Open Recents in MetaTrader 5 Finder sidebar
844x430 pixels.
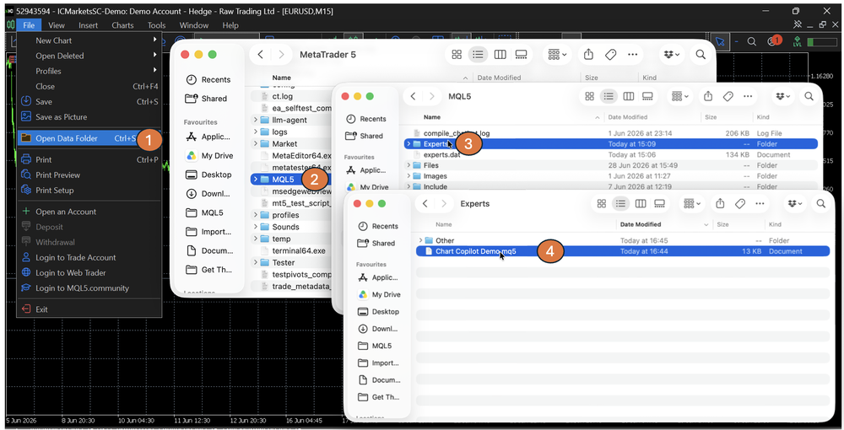(208, 79)
